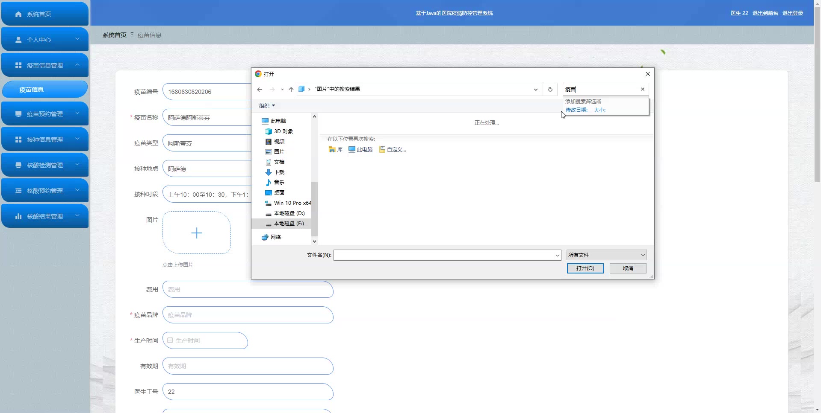Click the back arrow in file dialog
This screenshot has height=413, width=821.
click(x=260, y=90)
